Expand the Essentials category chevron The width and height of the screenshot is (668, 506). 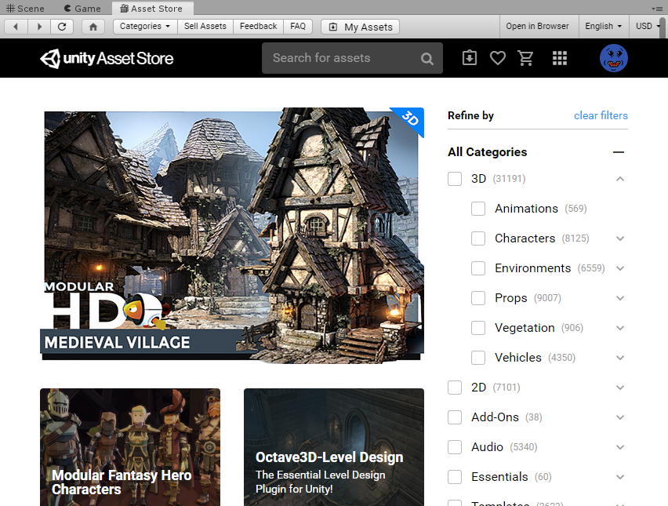pyautogui.click(x=620, y=478)
